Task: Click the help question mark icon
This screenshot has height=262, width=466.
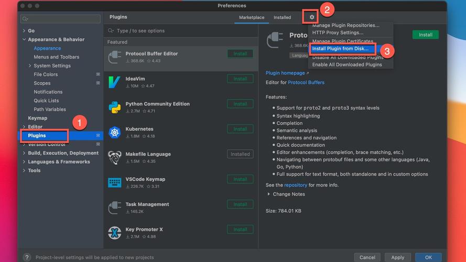Action: (27, 257)
